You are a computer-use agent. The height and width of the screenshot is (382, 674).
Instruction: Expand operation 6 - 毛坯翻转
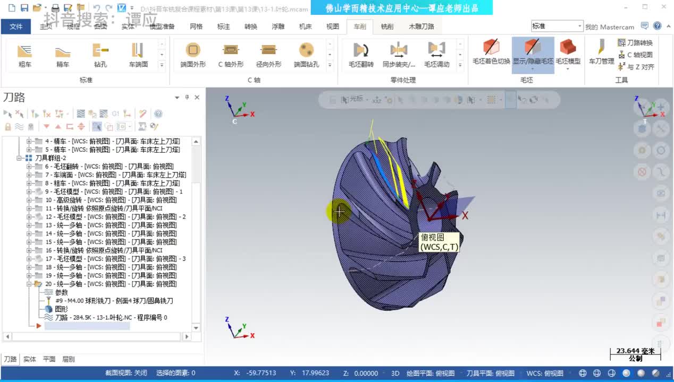29,166
